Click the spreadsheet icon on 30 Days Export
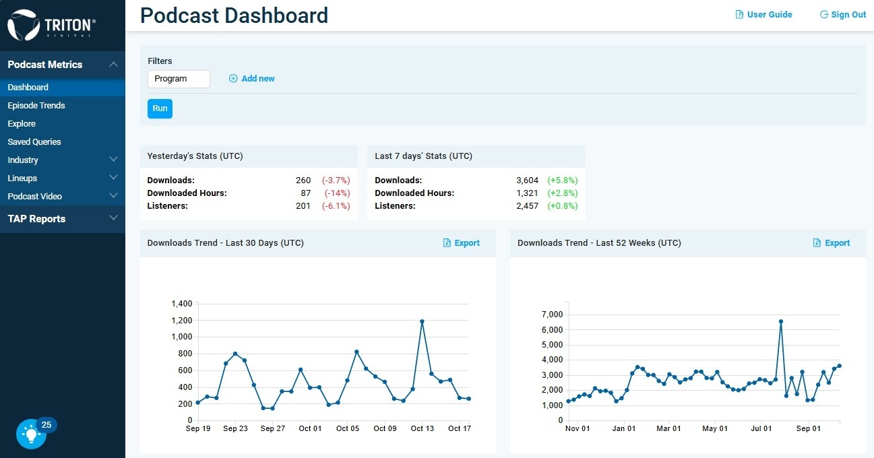The width and height of the screenshot is (874, 458). point(447,243)
